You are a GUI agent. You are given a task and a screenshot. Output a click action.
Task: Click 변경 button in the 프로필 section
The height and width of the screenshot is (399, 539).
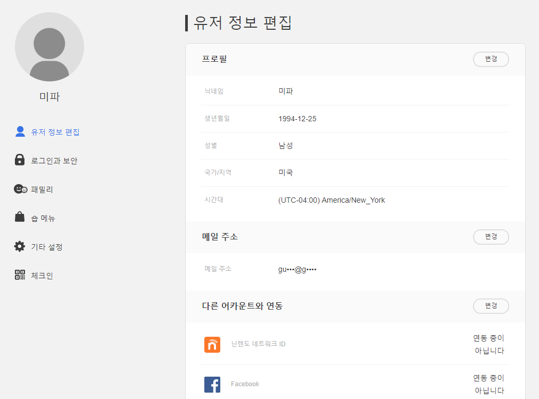pos(491,59)
